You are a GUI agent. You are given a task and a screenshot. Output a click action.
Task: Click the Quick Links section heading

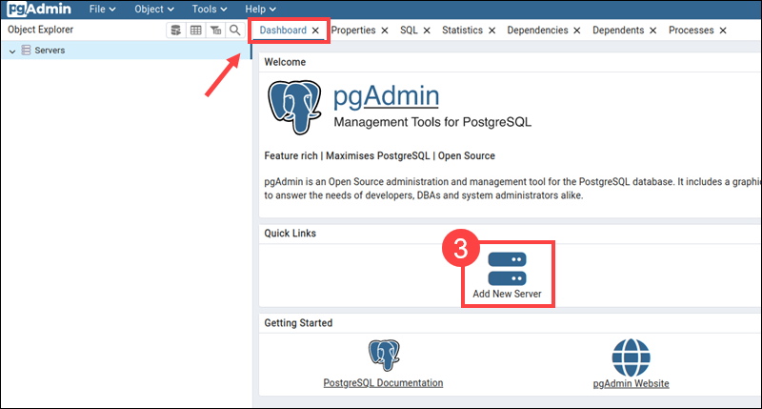click(291, 234)
